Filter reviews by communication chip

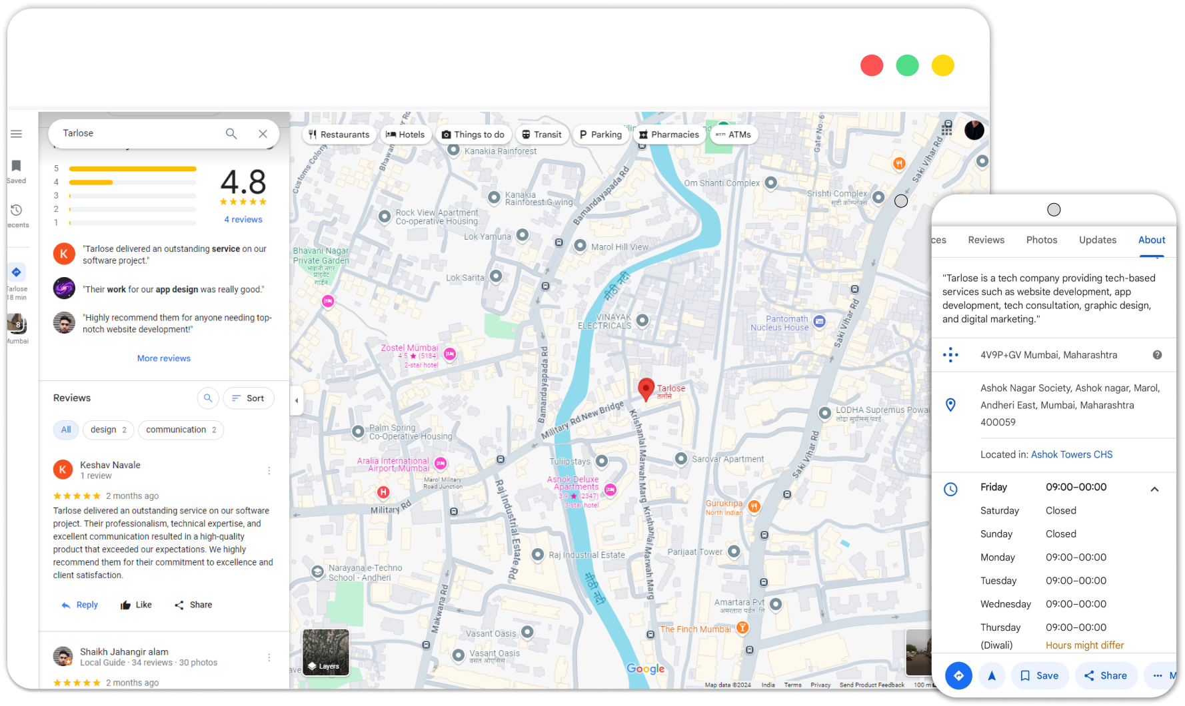181,430
